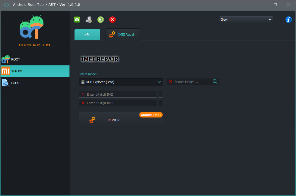The height and width of the screenshot is (196, 296).
Task: Click the green exit arrow icon
Action: tap(101, 19)
